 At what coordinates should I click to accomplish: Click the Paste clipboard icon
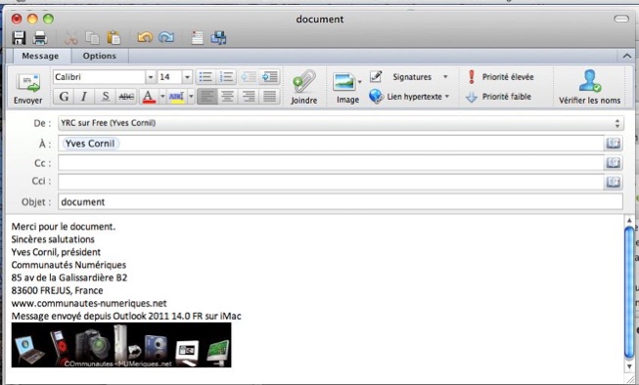(114, 38)
